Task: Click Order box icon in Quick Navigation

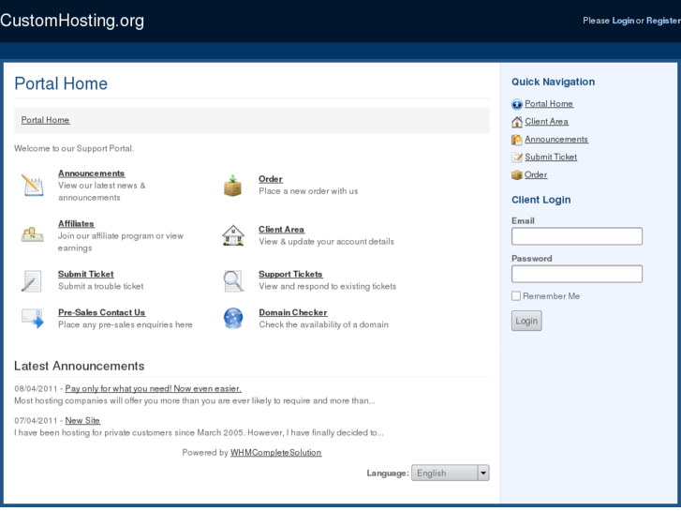Action: [517, 174]
